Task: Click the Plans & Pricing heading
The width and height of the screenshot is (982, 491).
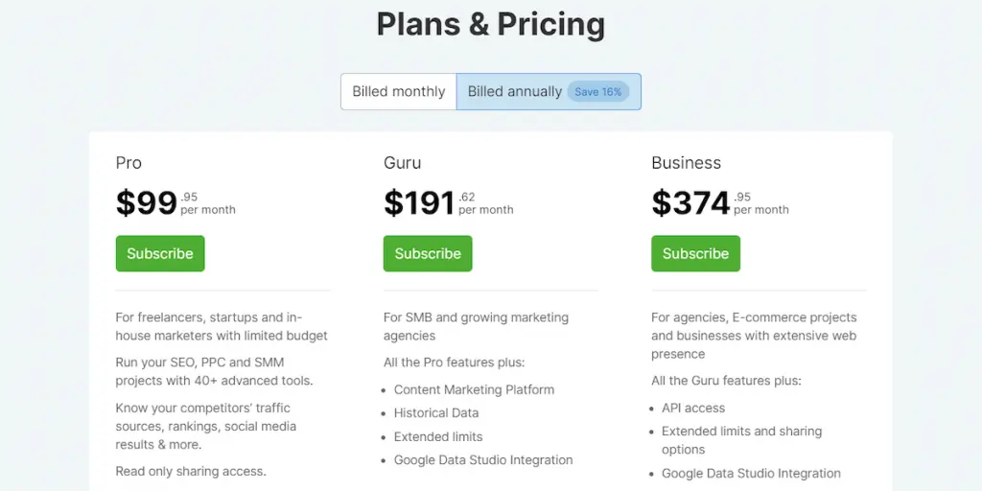Action: 490,24
